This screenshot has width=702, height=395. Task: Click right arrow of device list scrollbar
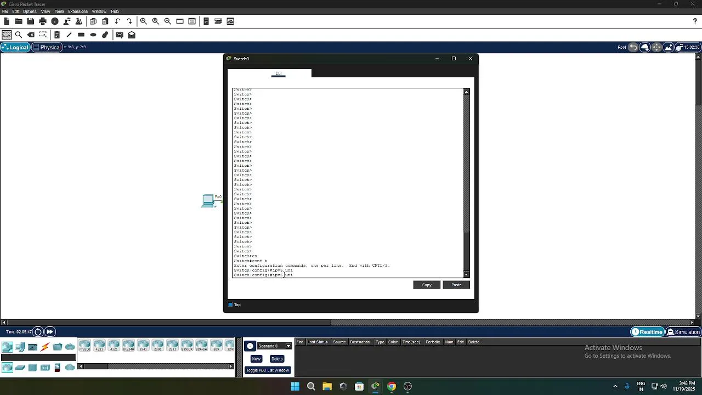pos(231,366)
